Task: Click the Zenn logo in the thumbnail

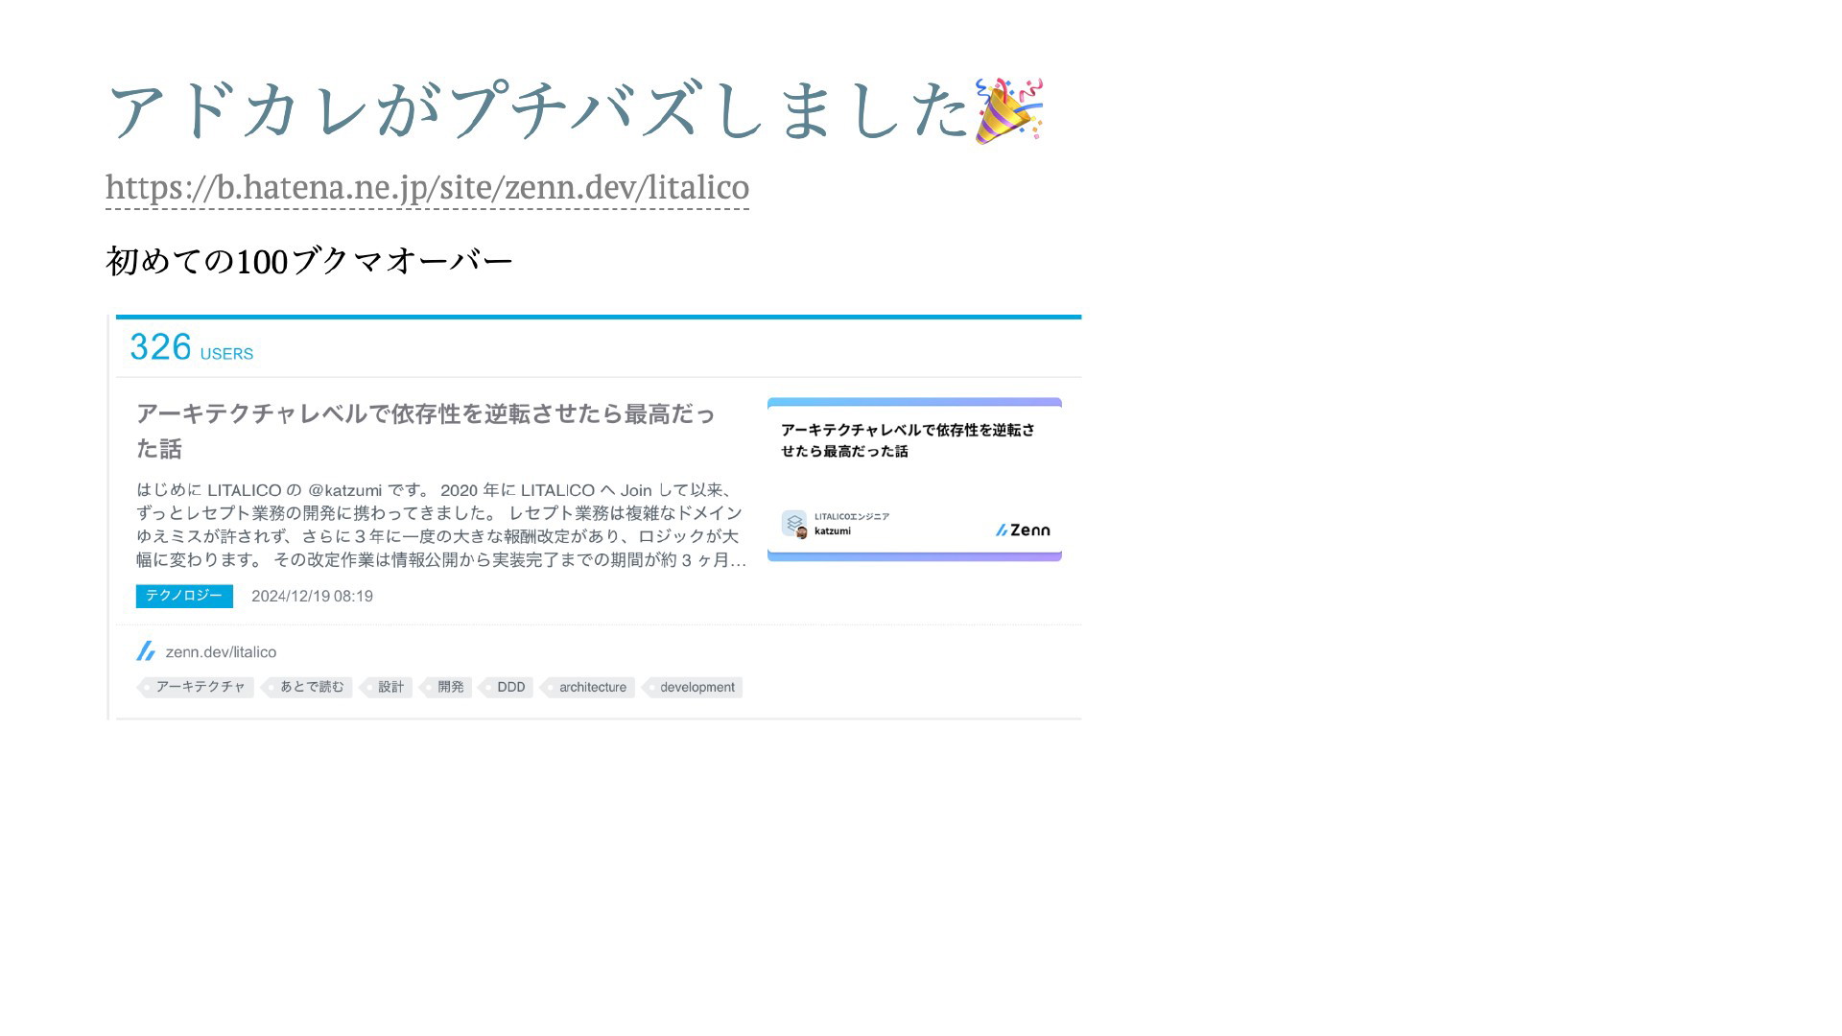Action: pos(1023,530)
